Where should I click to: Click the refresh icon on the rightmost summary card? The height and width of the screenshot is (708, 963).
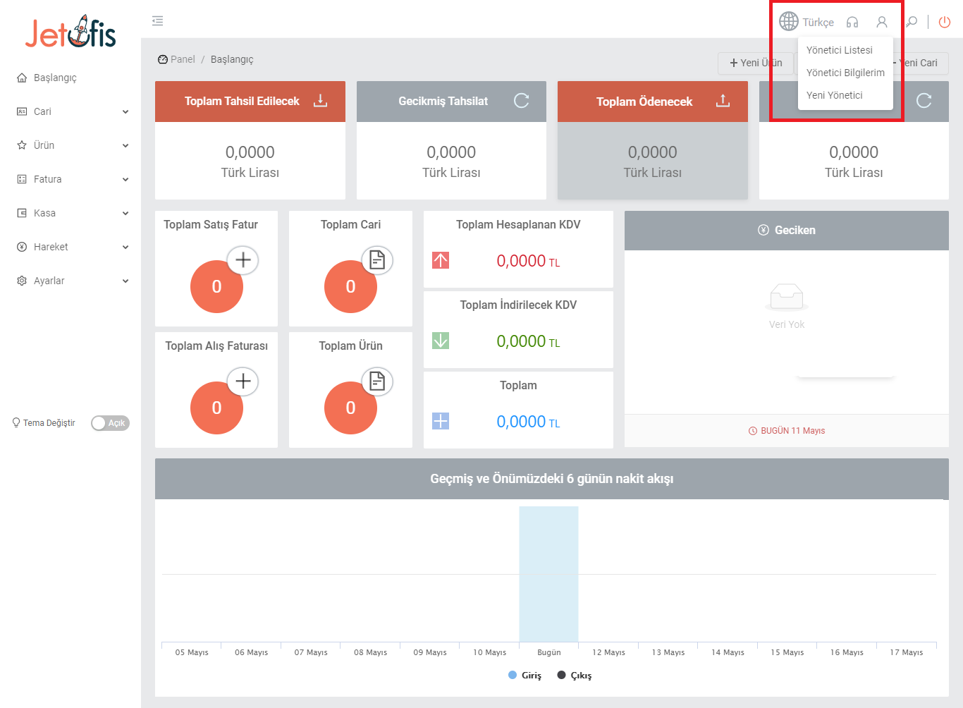click(x=924, y=101)
